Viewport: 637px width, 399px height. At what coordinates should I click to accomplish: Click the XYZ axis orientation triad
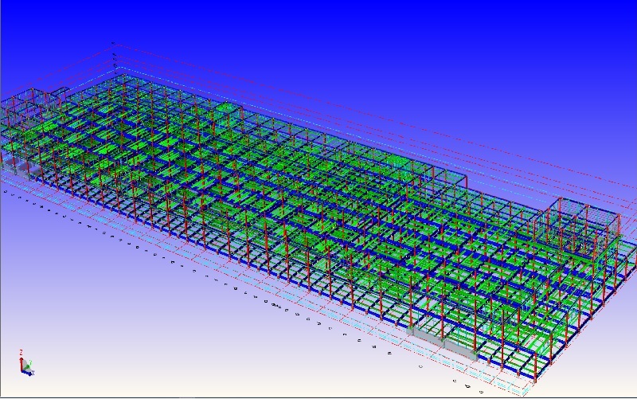(x=26, y=362)
